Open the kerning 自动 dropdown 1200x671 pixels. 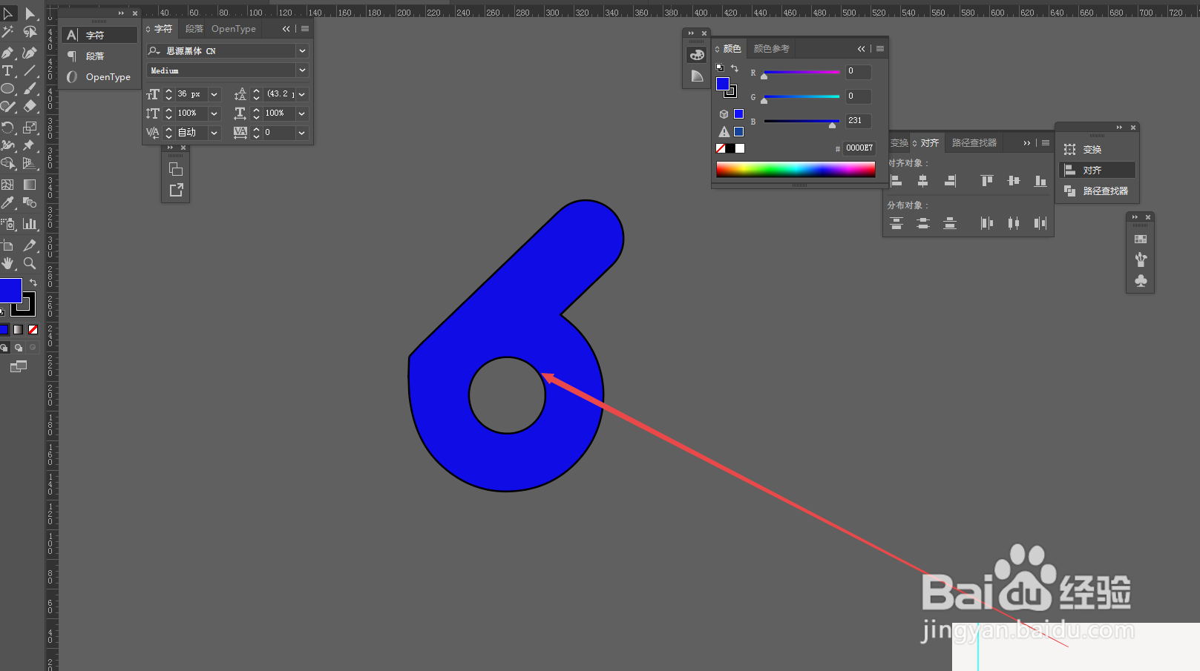(214, 133)
